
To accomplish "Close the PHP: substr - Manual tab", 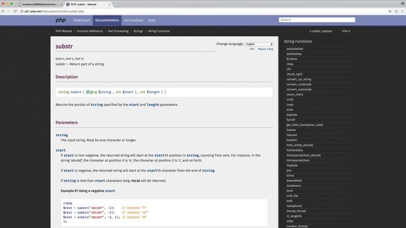I will click(109, 4).
